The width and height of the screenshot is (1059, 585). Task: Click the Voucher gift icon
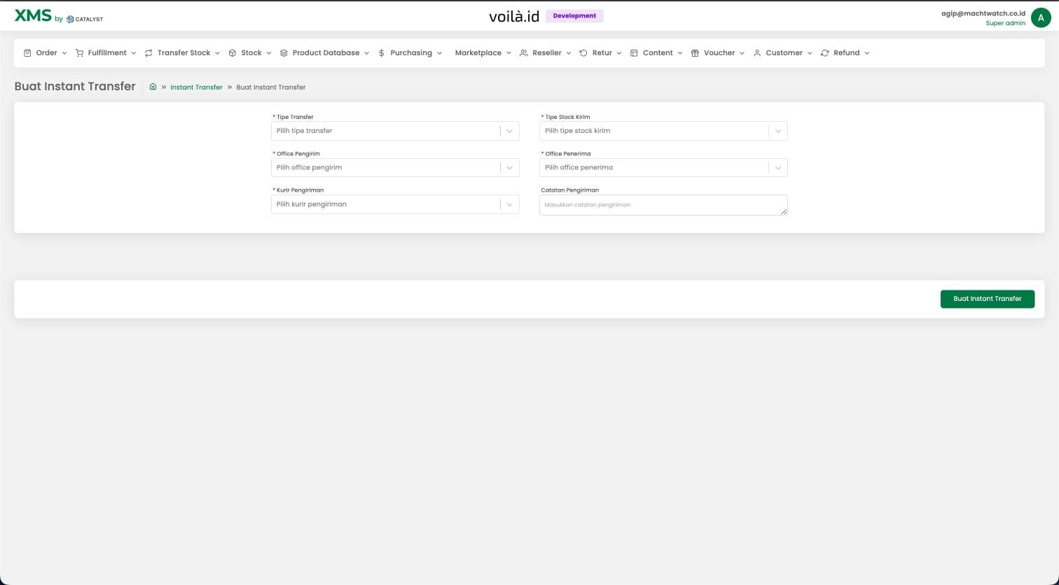coord(695,53)
